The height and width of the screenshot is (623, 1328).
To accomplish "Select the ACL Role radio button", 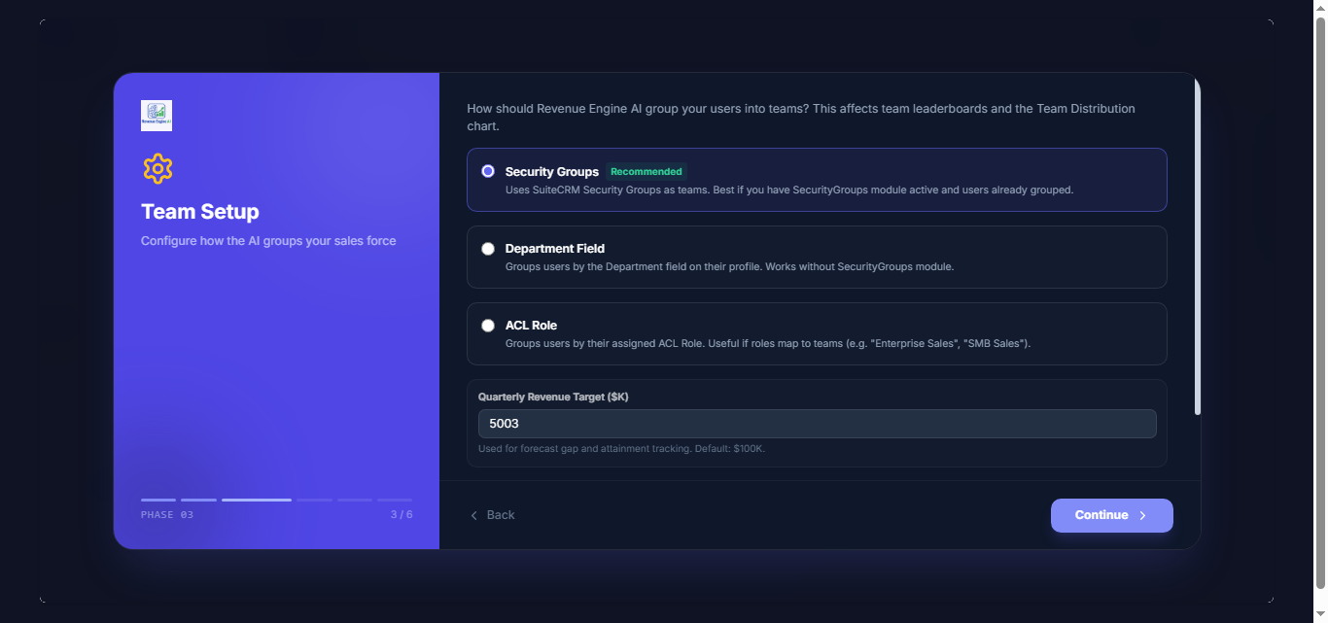I will pos(487,325).
